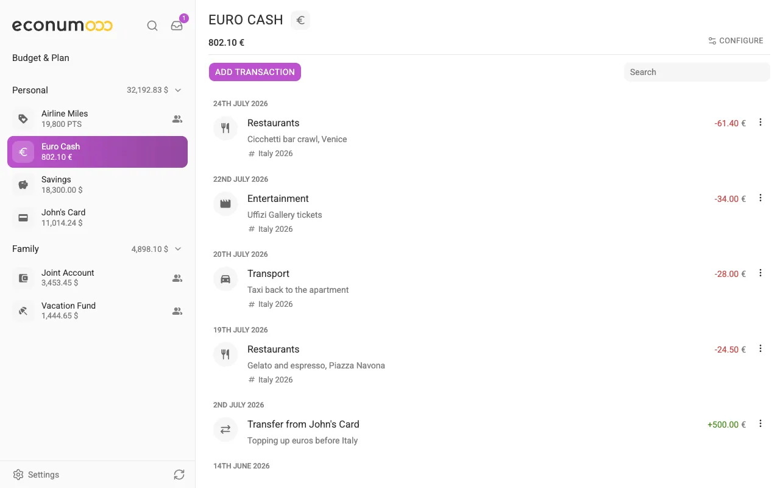This screenshot has height=488, width=780.
Task: Click the Add Transaction button
Action: [255, 72]
